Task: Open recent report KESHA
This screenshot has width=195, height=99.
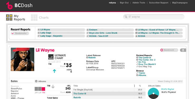Action: click(159, 36)
